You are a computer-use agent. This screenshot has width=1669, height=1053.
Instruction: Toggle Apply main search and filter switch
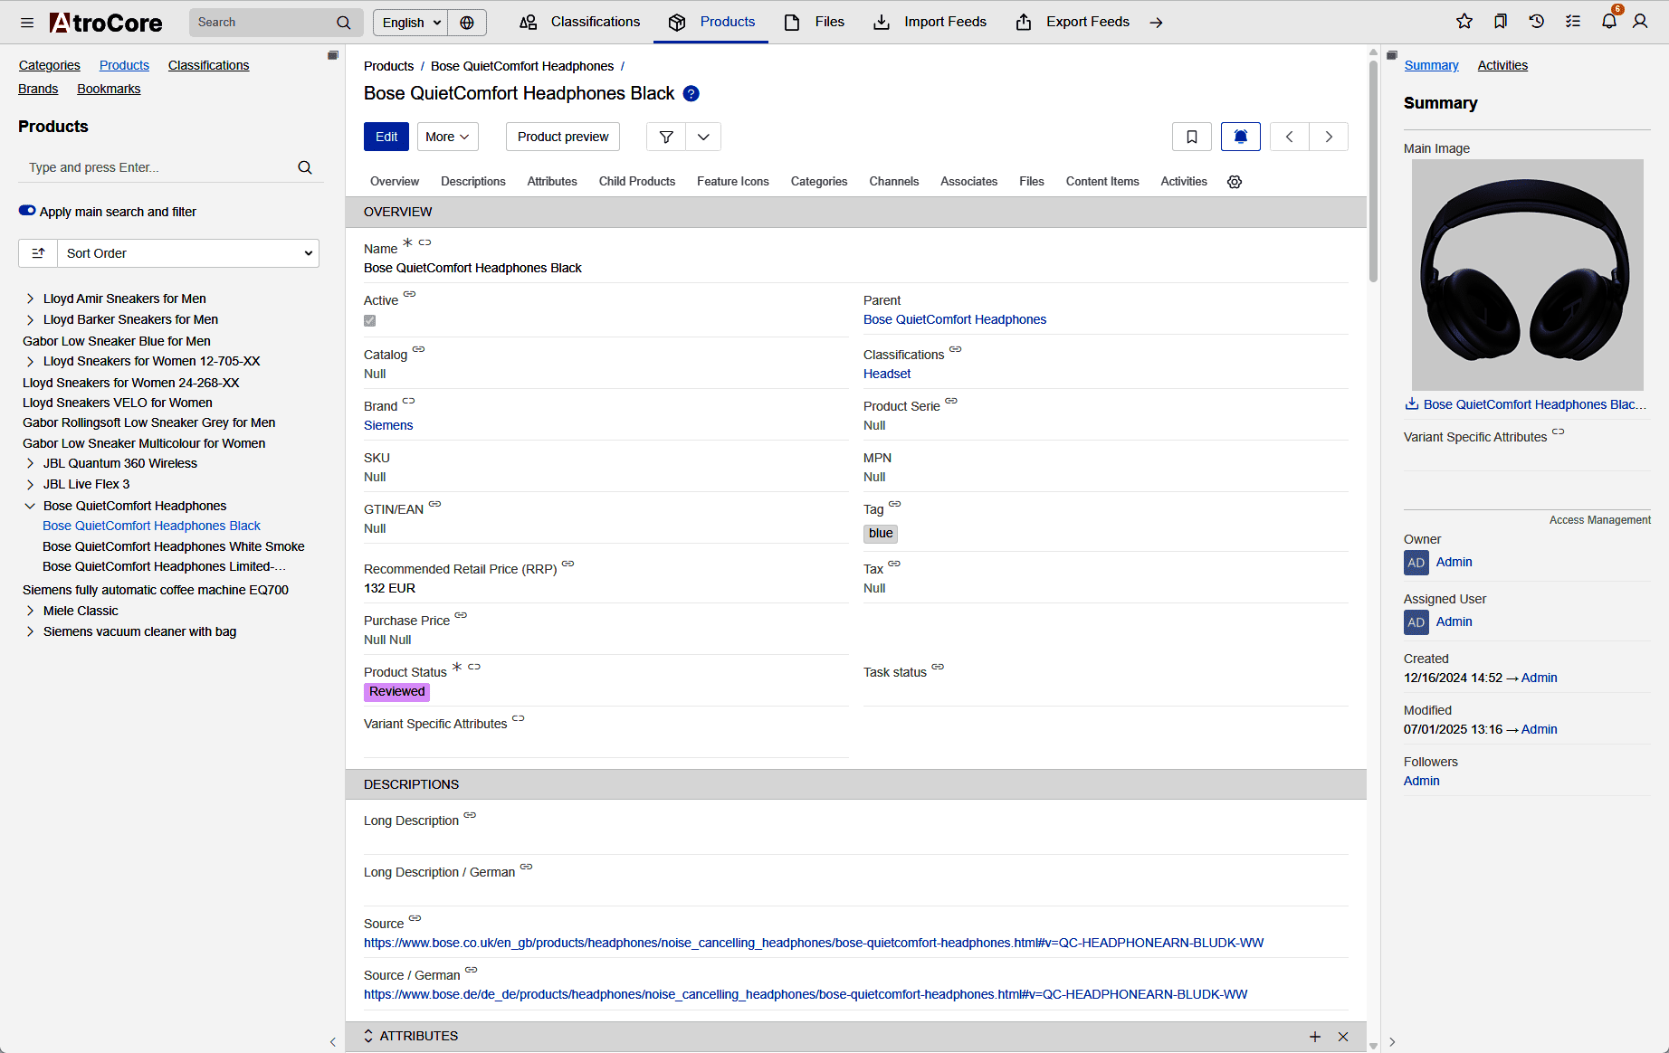(27, 211)
